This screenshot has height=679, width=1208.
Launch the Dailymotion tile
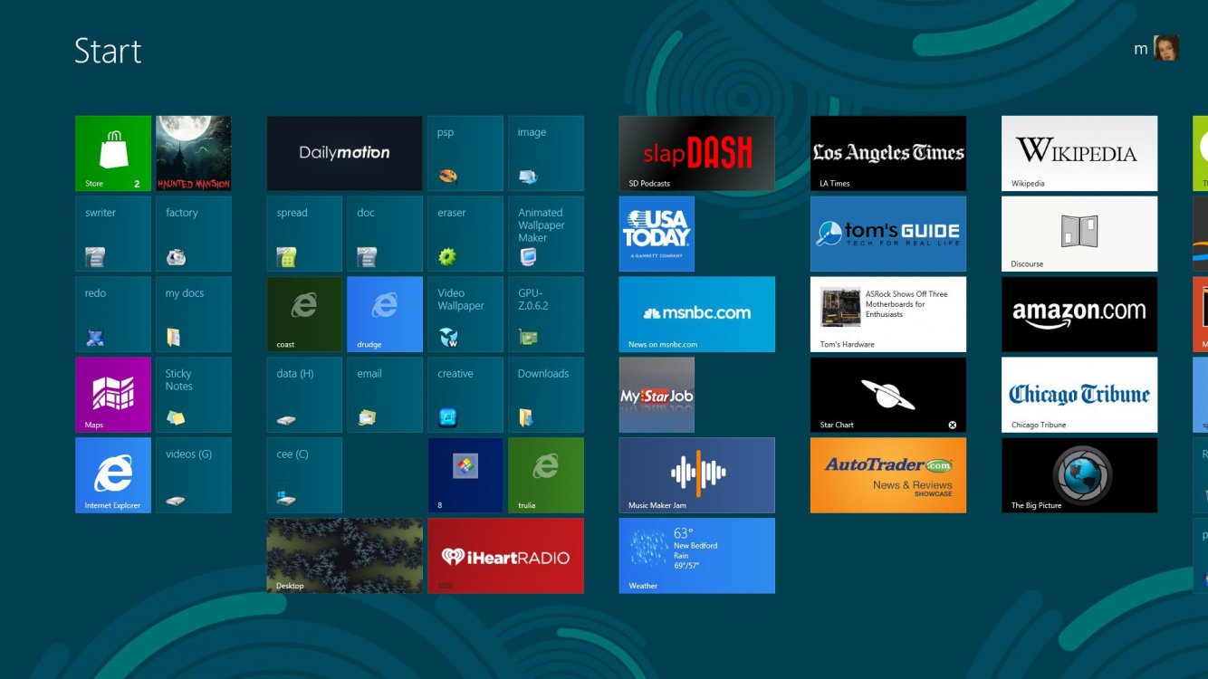tap(344, 153)
